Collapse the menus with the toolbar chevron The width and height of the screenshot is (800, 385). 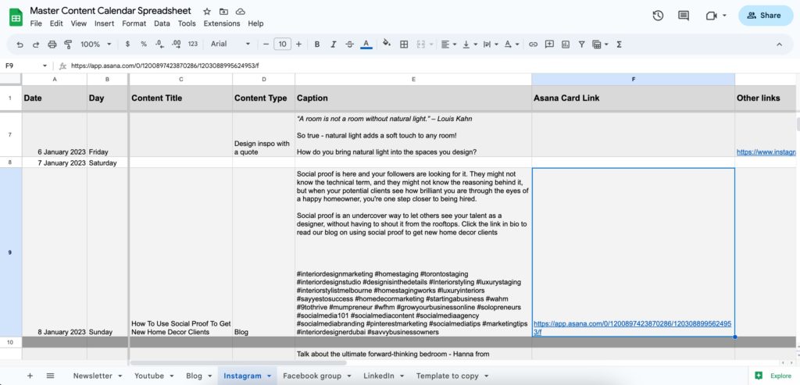[779, 45]
